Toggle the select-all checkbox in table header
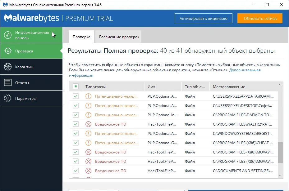This screenshot has height=191, width=289. [76, 87]
